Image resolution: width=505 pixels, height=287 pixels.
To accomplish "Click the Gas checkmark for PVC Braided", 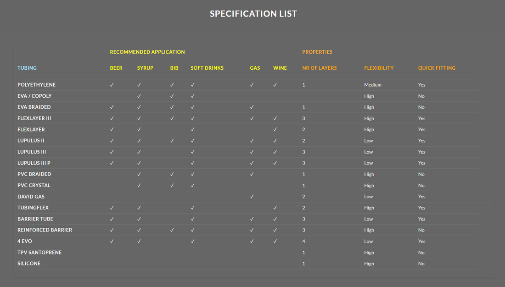I will click(252, 174).
